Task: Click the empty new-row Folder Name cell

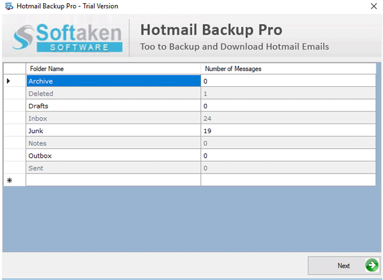Action: [114, 180]
